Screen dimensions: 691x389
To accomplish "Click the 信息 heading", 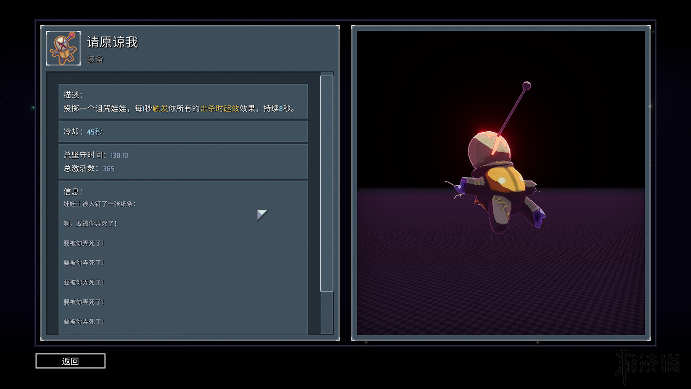I will click(73, 192).
